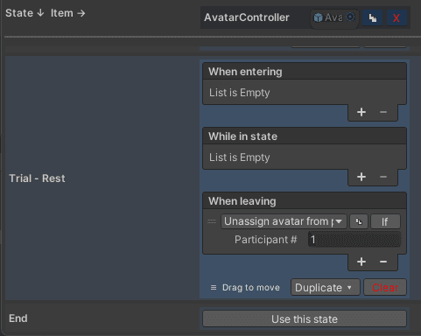Click the If condition button
421x336 pixels.
385,221
